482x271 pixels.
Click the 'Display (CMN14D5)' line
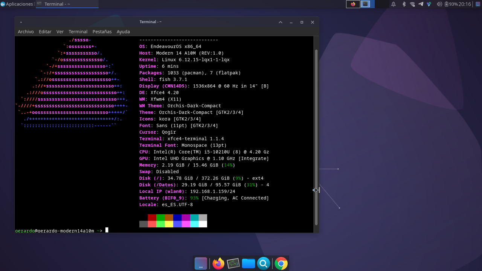click(204, 86)
